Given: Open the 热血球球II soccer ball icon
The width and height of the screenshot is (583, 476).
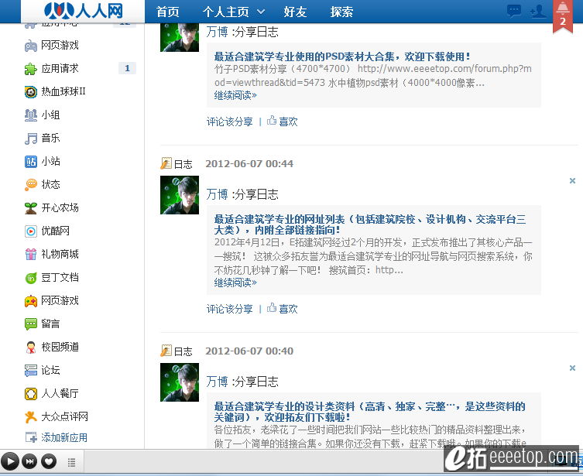Looking at the screenshot, I should point(31,92).
